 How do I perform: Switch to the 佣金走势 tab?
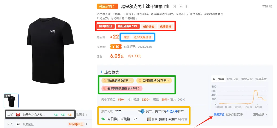[247, 79]
